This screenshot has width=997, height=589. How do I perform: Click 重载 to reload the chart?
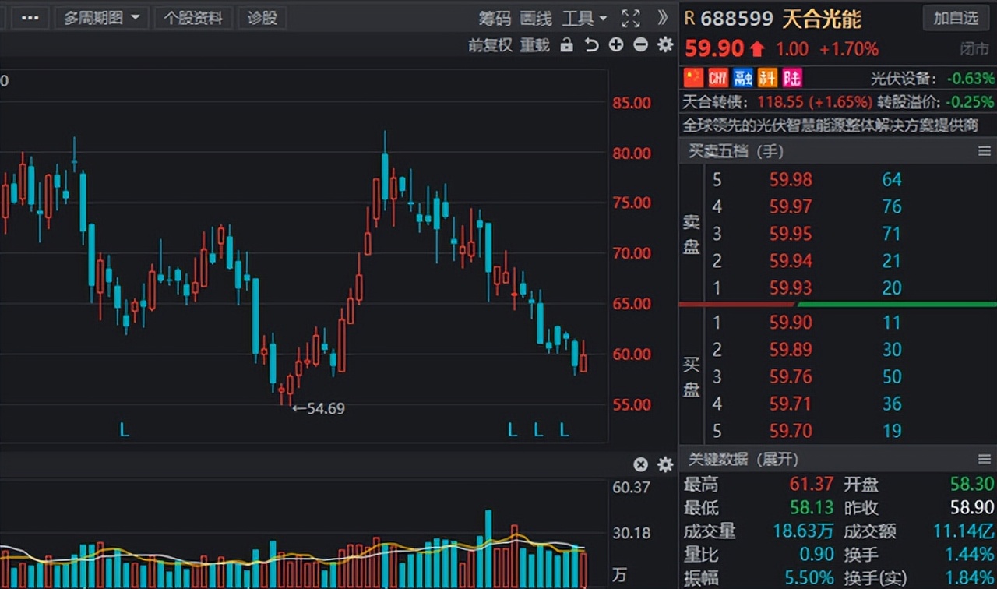[534, 45]
